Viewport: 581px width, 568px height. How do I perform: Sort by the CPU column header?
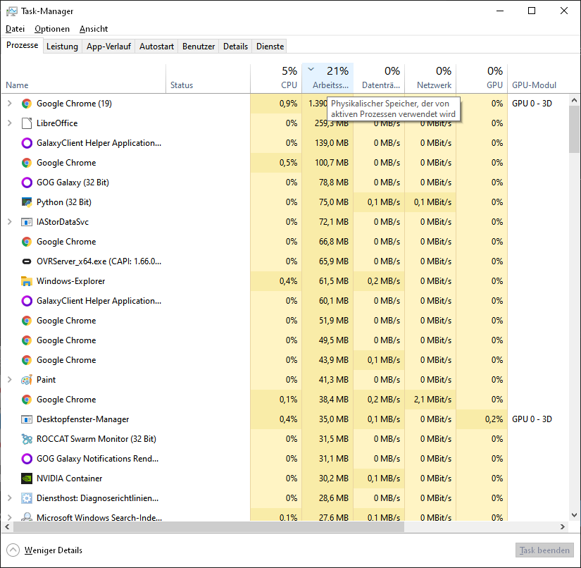click(x=276, y=78)
